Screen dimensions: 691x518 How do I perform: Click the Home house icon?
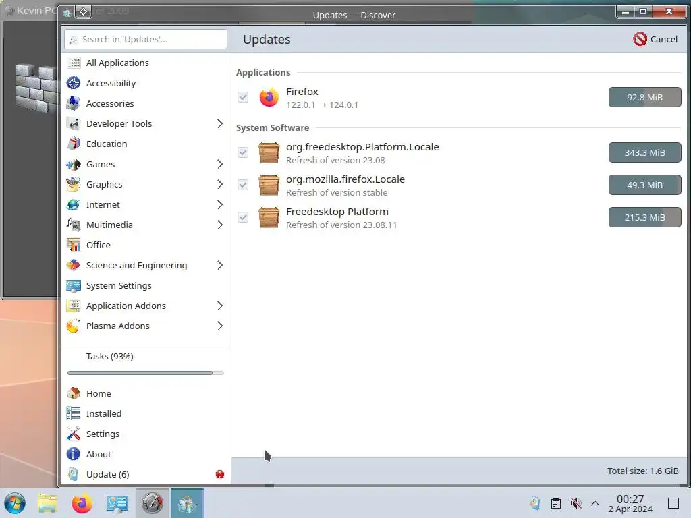tap(73, 393)
